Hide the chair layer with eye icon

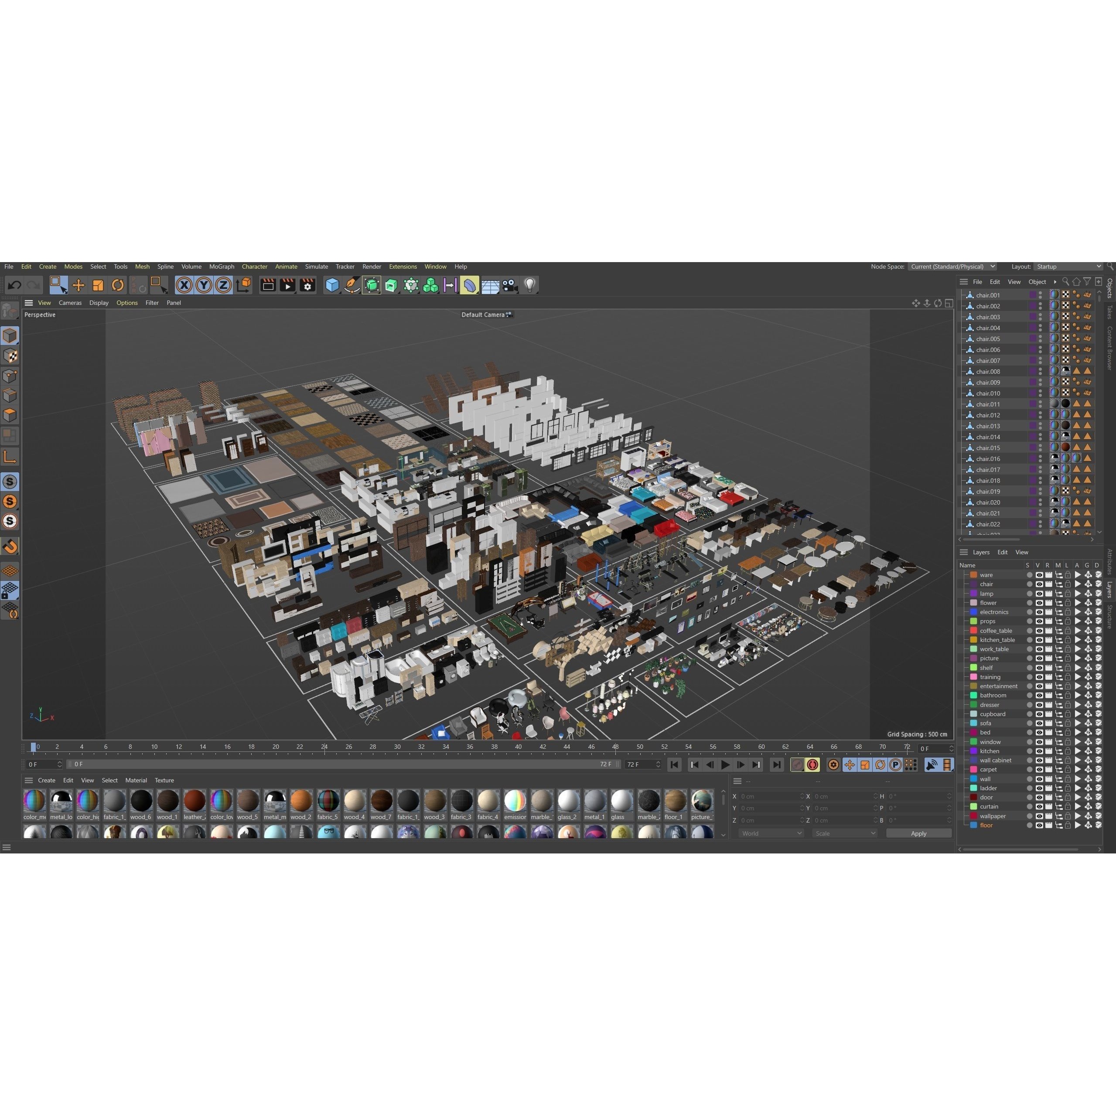[1039, 584]
